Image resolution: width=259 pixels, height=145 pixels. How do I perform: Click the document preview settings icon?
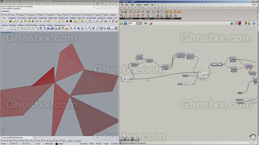pos(249,23)
